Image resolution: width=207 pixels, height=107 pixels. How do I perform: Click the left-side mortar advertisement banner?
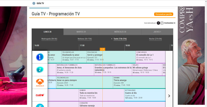[x=14, y=55]
